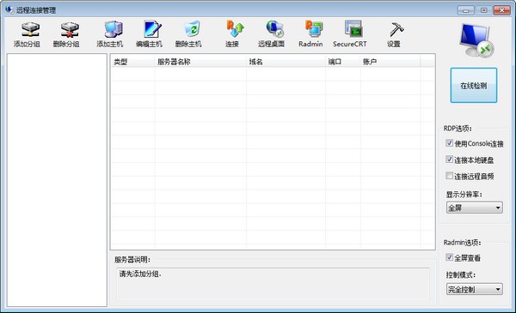Sort by 类型 column header
The image size is (516, 313).
tap(132, 62)
